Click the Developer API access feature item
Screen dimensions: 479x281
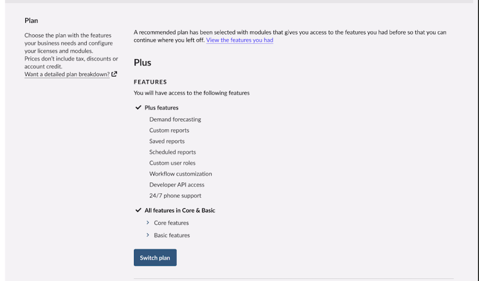[x=177, y=185]
